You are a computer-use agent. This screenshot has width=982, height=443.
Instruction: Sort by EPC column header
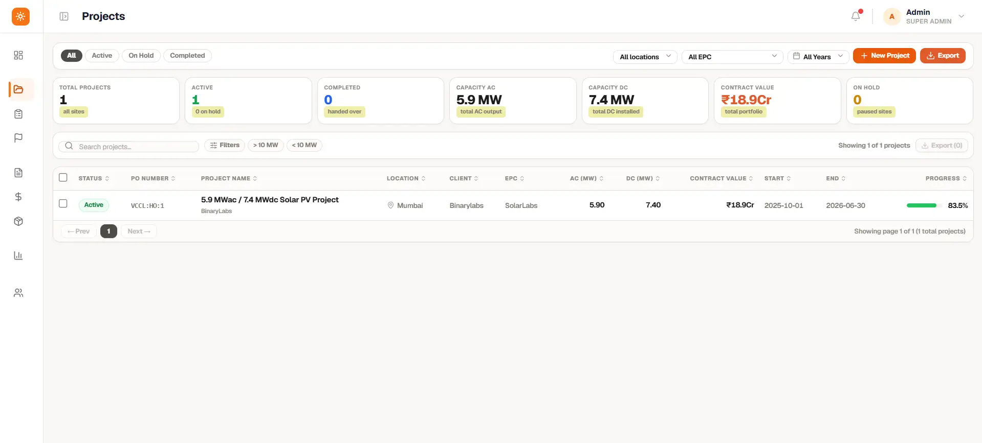pyautogui.click(x=514, y=178)
